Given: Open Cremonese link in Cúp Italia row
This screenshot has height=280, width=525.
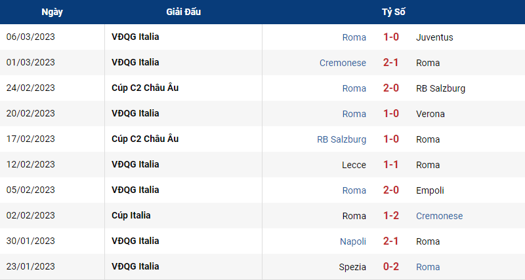Looking at the screenshot, I should point(439,216).
